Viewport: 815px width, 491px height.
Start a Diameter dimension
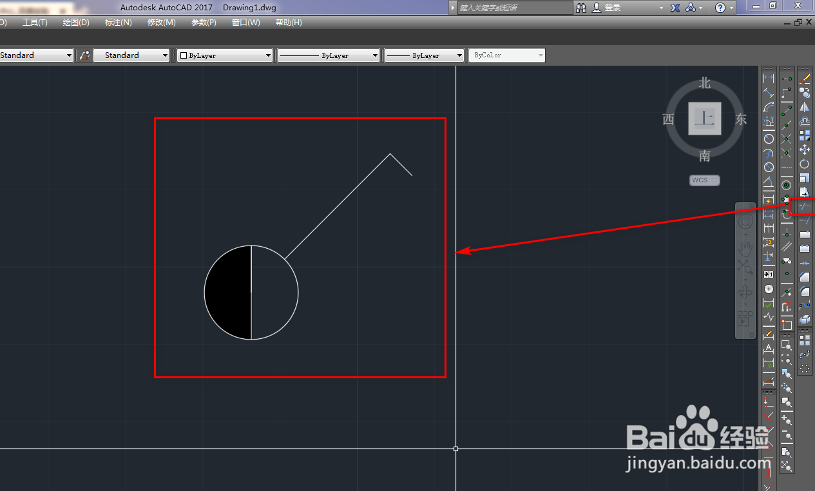click(769, 167)
